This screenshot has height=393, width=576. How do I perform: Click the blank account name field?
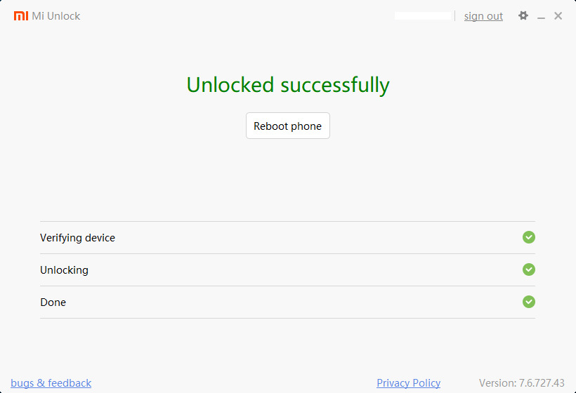click(423, 15)
